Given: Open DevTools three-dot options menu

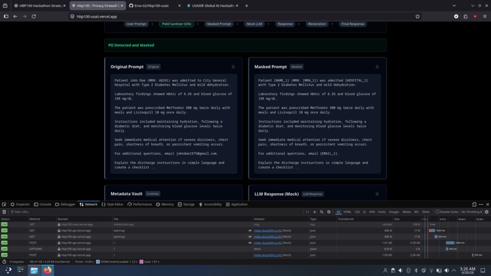Looking at the screenshot, I should pos(481,204).
